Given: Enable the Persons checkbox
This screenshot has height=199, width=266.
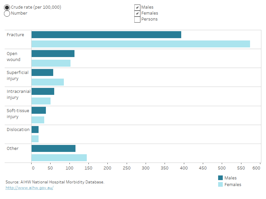Looking at the screenshot, I should 137,19.
